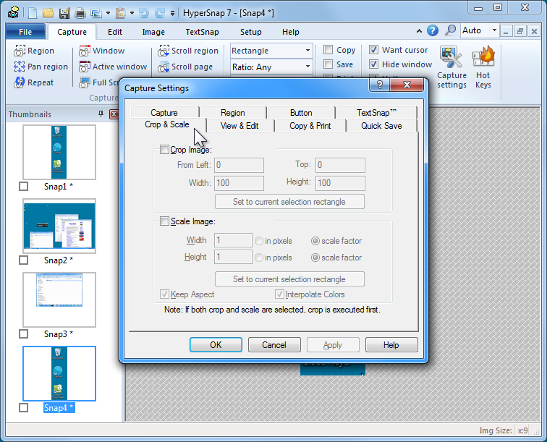This screenshot has height=442, width=547.
Task: Select the Snap2 thumbnail
Action: 59,226
